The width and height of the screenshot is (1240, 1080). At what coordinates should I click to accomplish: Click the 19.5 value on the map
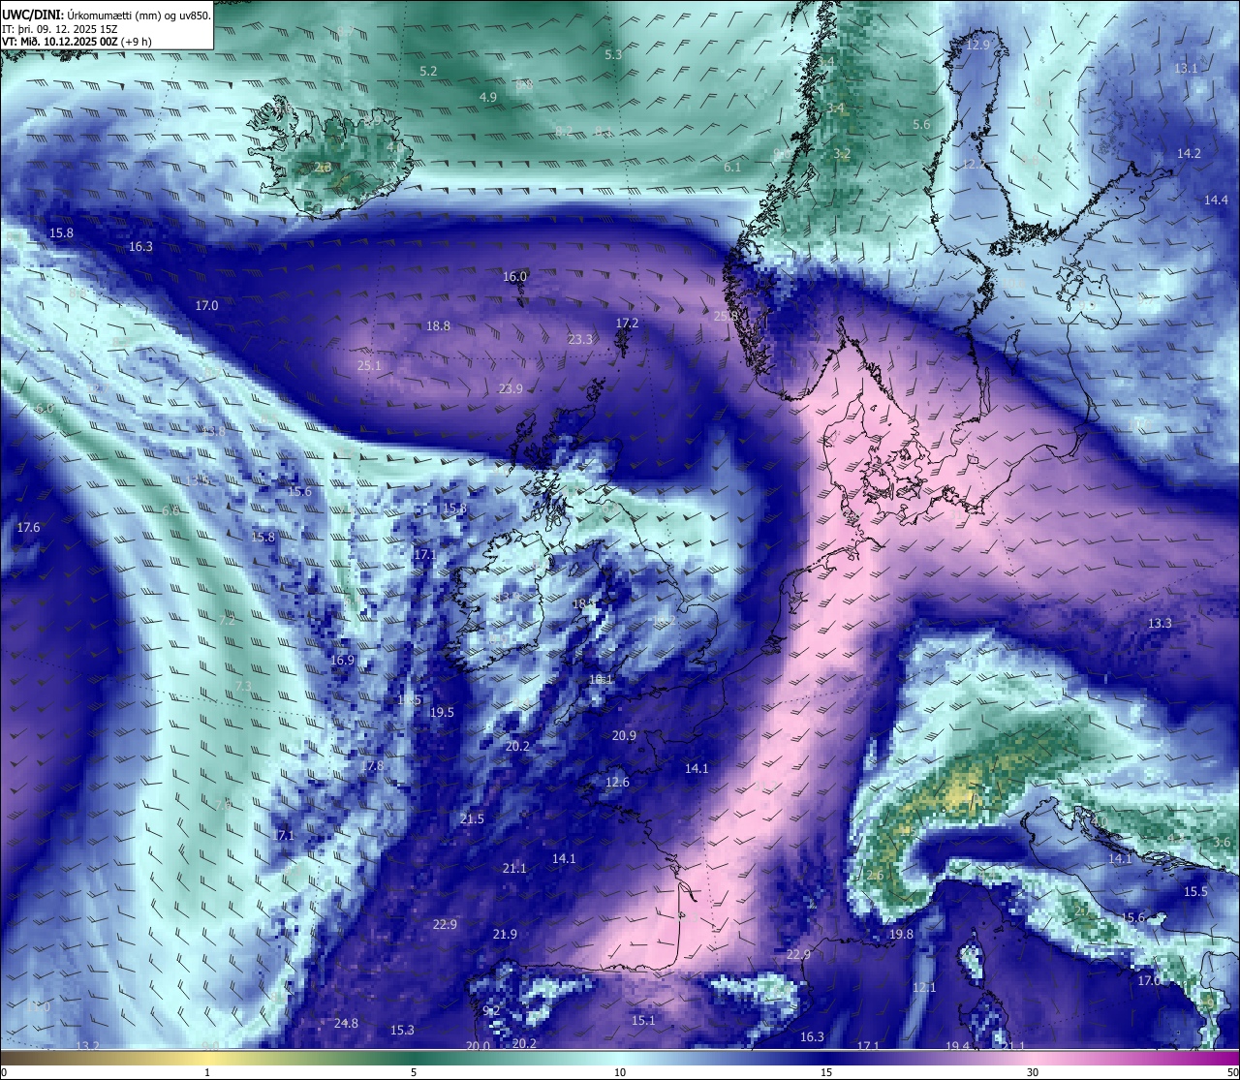(441, 713)
